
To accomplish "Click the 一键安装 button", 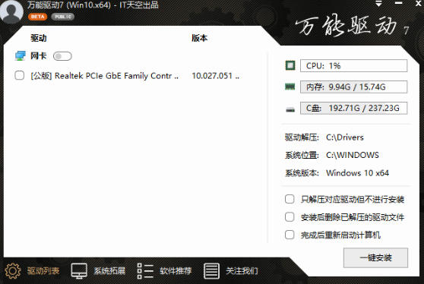I will (x=375, y=257).
